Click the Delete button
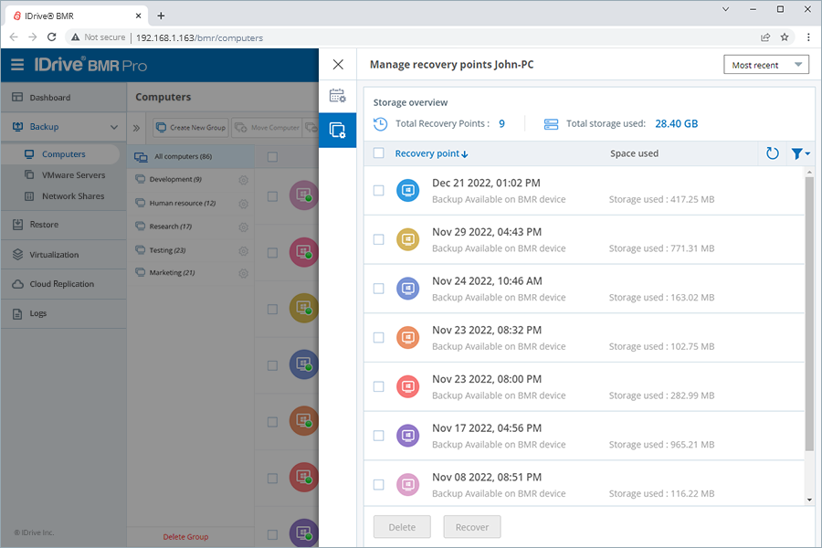The image size is (822, 548). point(402,527)
